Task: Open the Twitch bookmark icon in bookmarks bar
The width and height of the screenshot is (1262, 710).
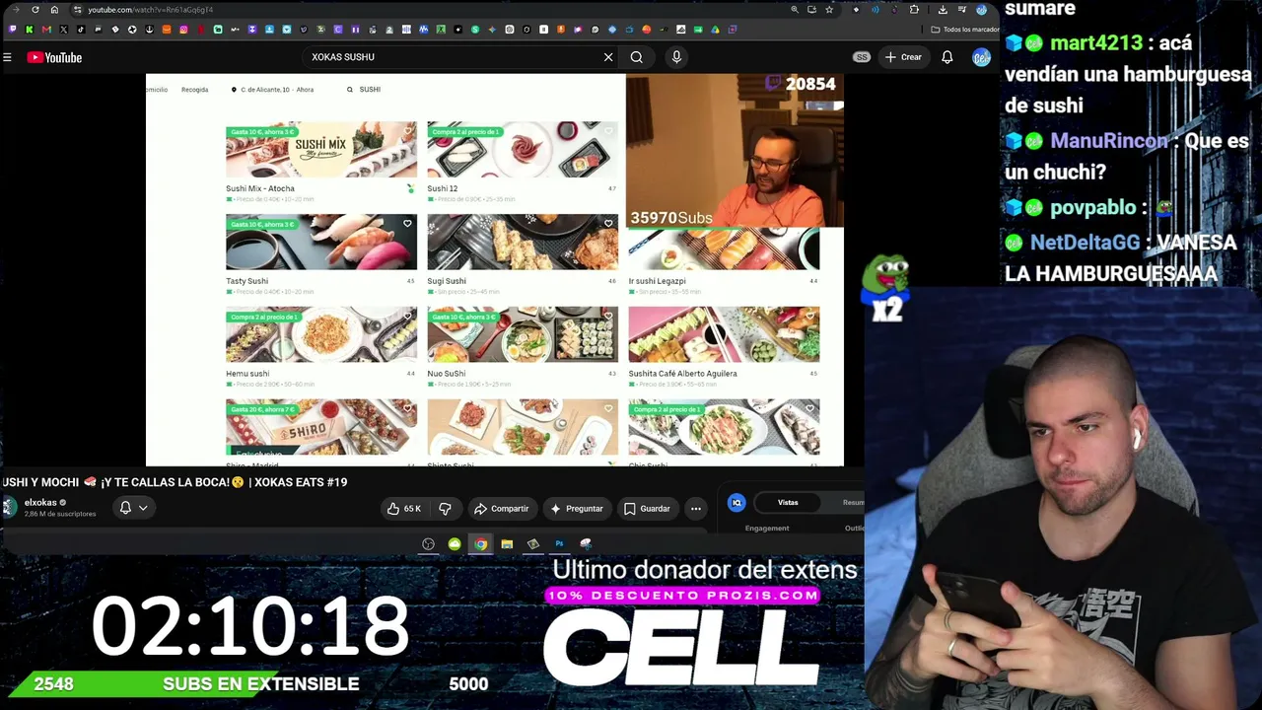Action: coord(12,30)
